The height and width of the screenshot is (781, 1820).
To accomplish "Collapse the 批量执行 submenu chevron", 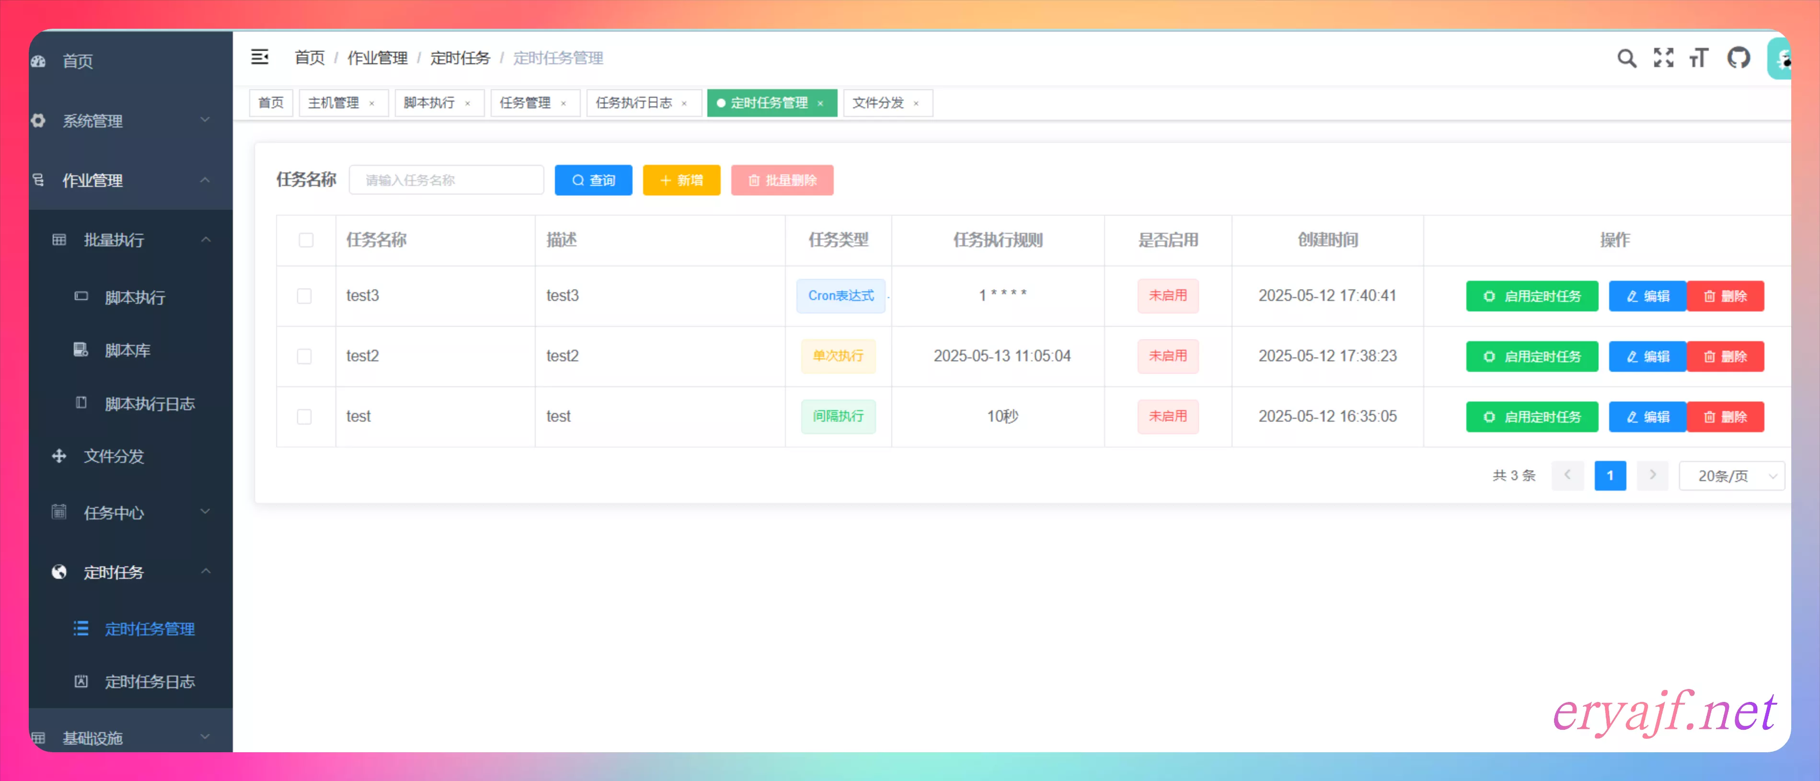I will (206, 240).
